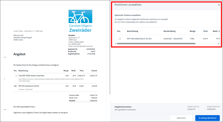Click 'Alfermann AG' recipient address line
Screen dimensions: 223x122
click(18, 35)
